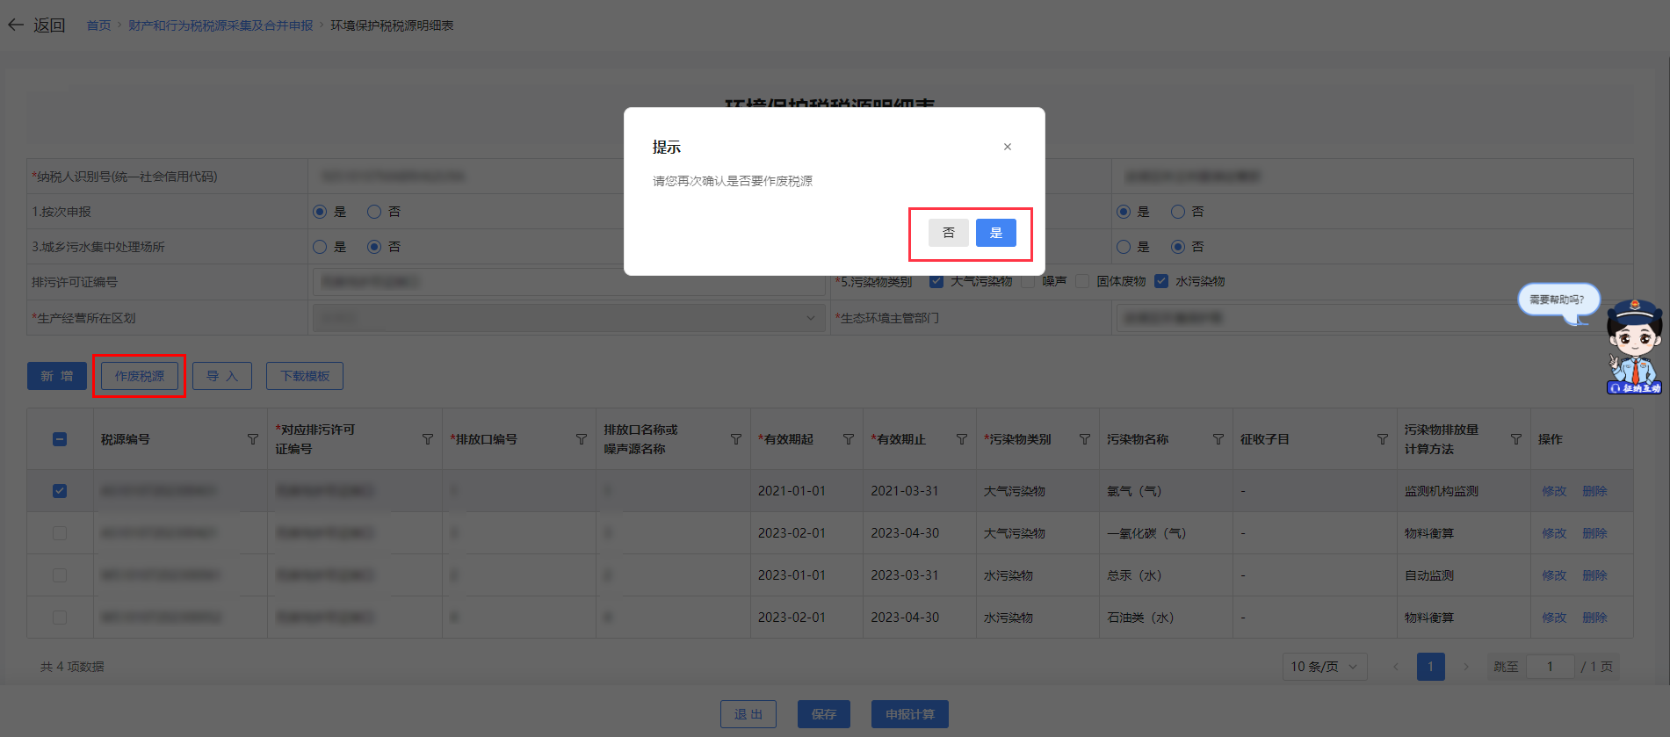Click filter icon on 税源编号 column
The image size is (1670, 737).
click(x=253, y=439)
